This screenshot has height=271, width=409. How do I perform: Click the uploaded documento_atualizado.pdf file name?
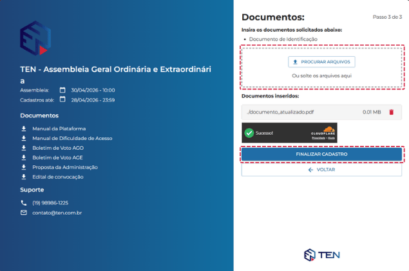click(x=283, y=112)
